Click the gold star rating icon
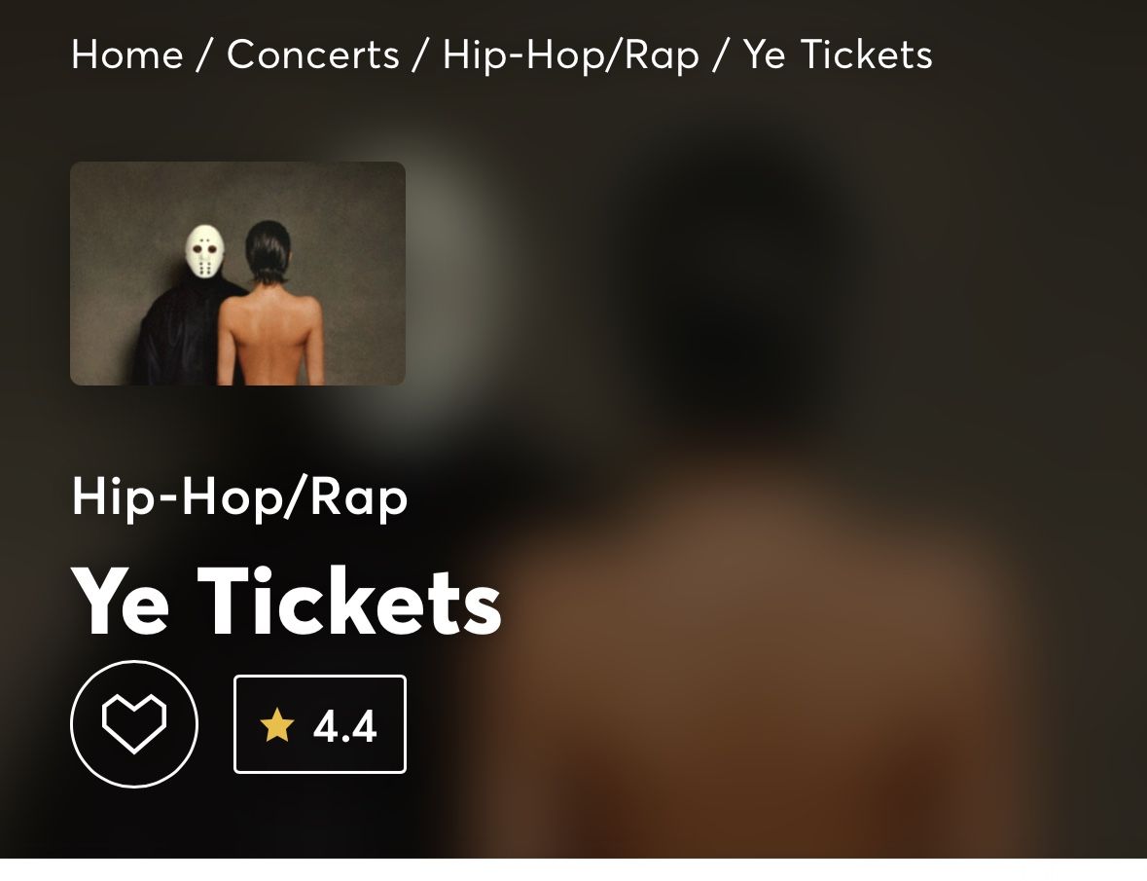This screenshot has width=1147, height=881. point(277,725)
